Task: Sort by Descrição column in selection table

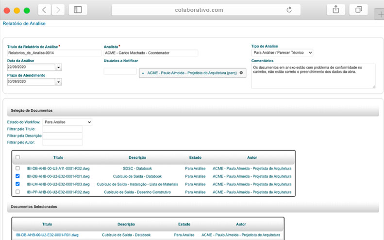Action: point(137,157)
